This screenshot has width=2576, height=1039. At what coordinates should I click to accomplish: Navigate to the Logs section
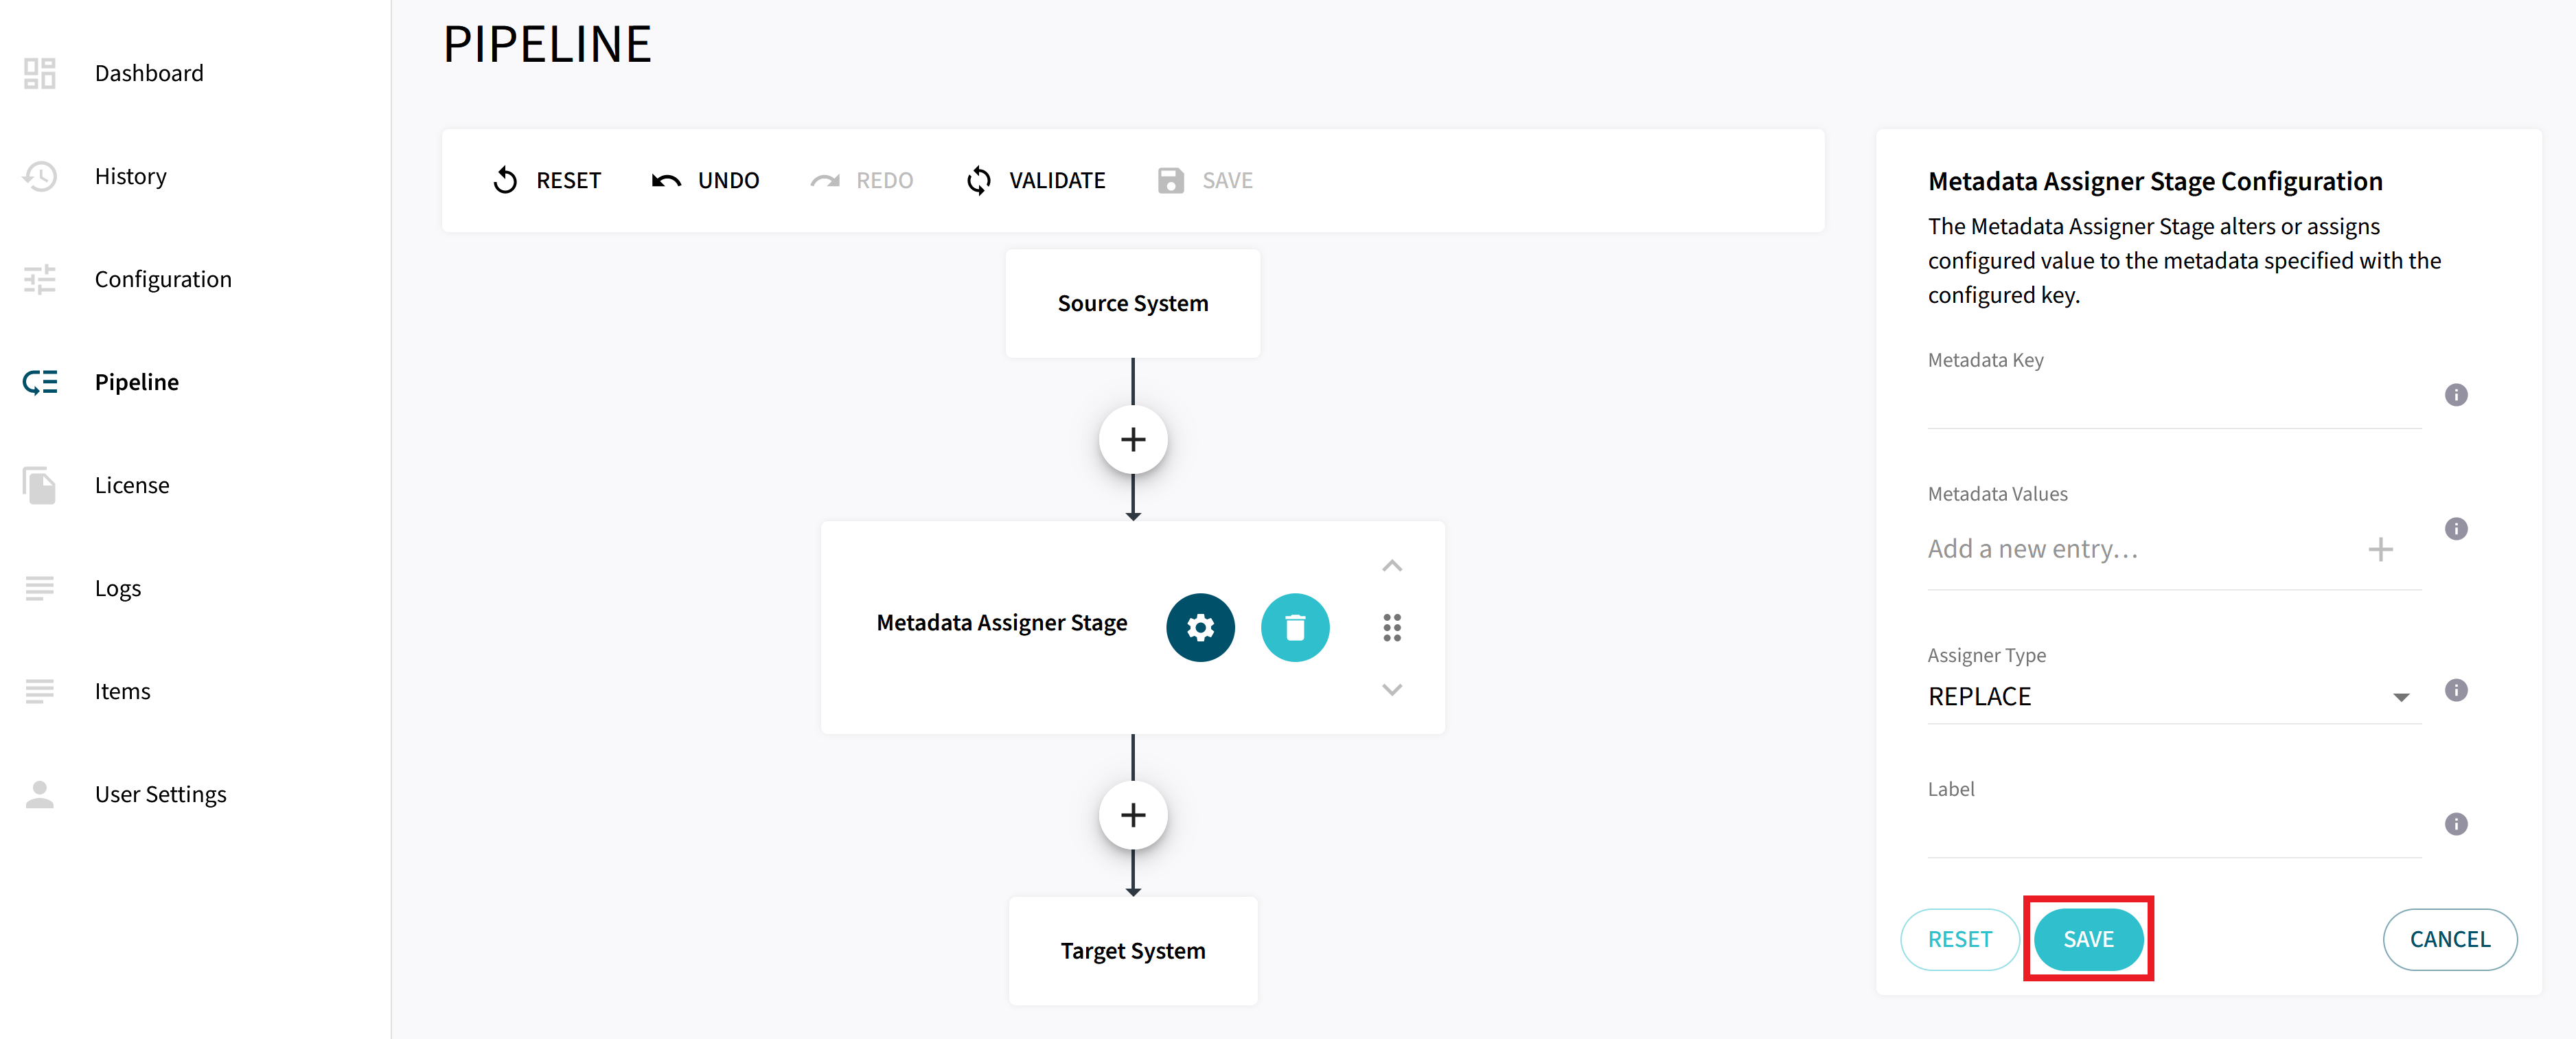117,588
